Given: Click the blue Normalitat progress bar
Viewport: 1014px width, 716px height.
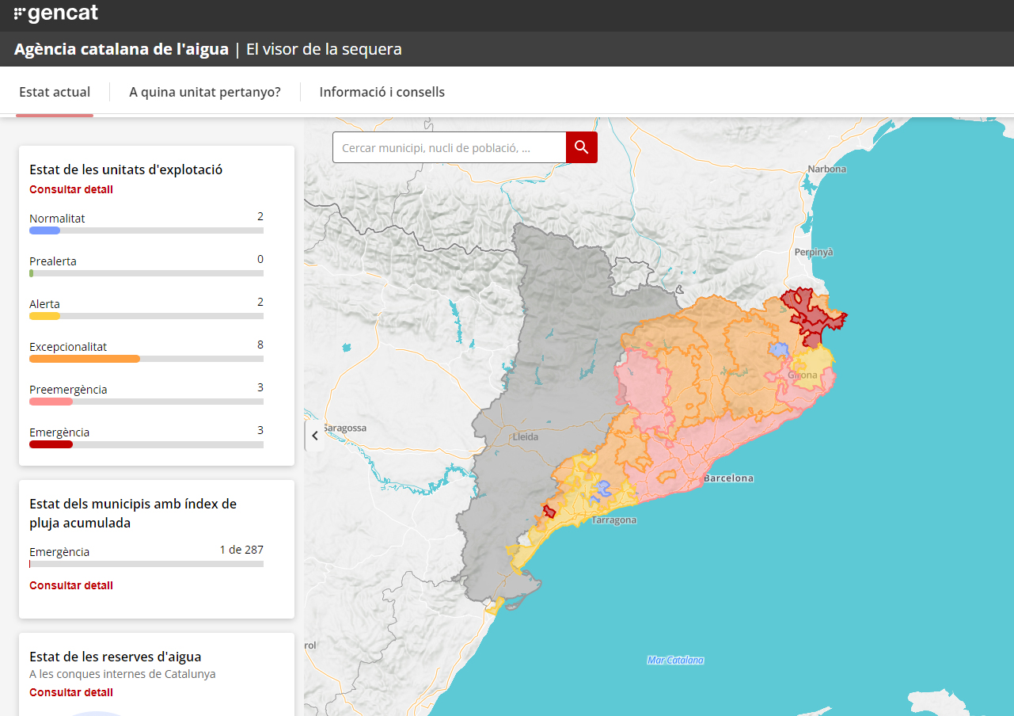Looking at the screenshot, I should [146, 230].
